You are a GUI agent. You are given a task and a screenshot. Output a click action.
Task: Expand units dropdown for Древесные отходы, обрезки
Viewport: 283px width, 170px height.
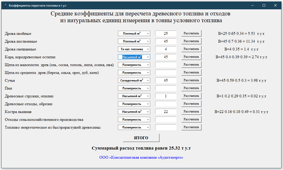[134, 104]
